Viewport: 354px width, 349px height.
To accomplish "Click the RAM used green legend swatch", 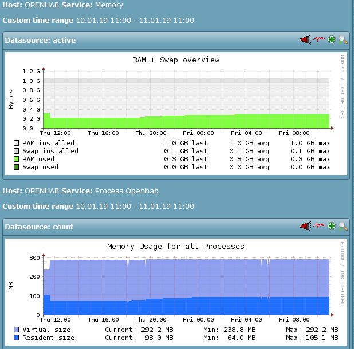I will click(x=17, y=159).
